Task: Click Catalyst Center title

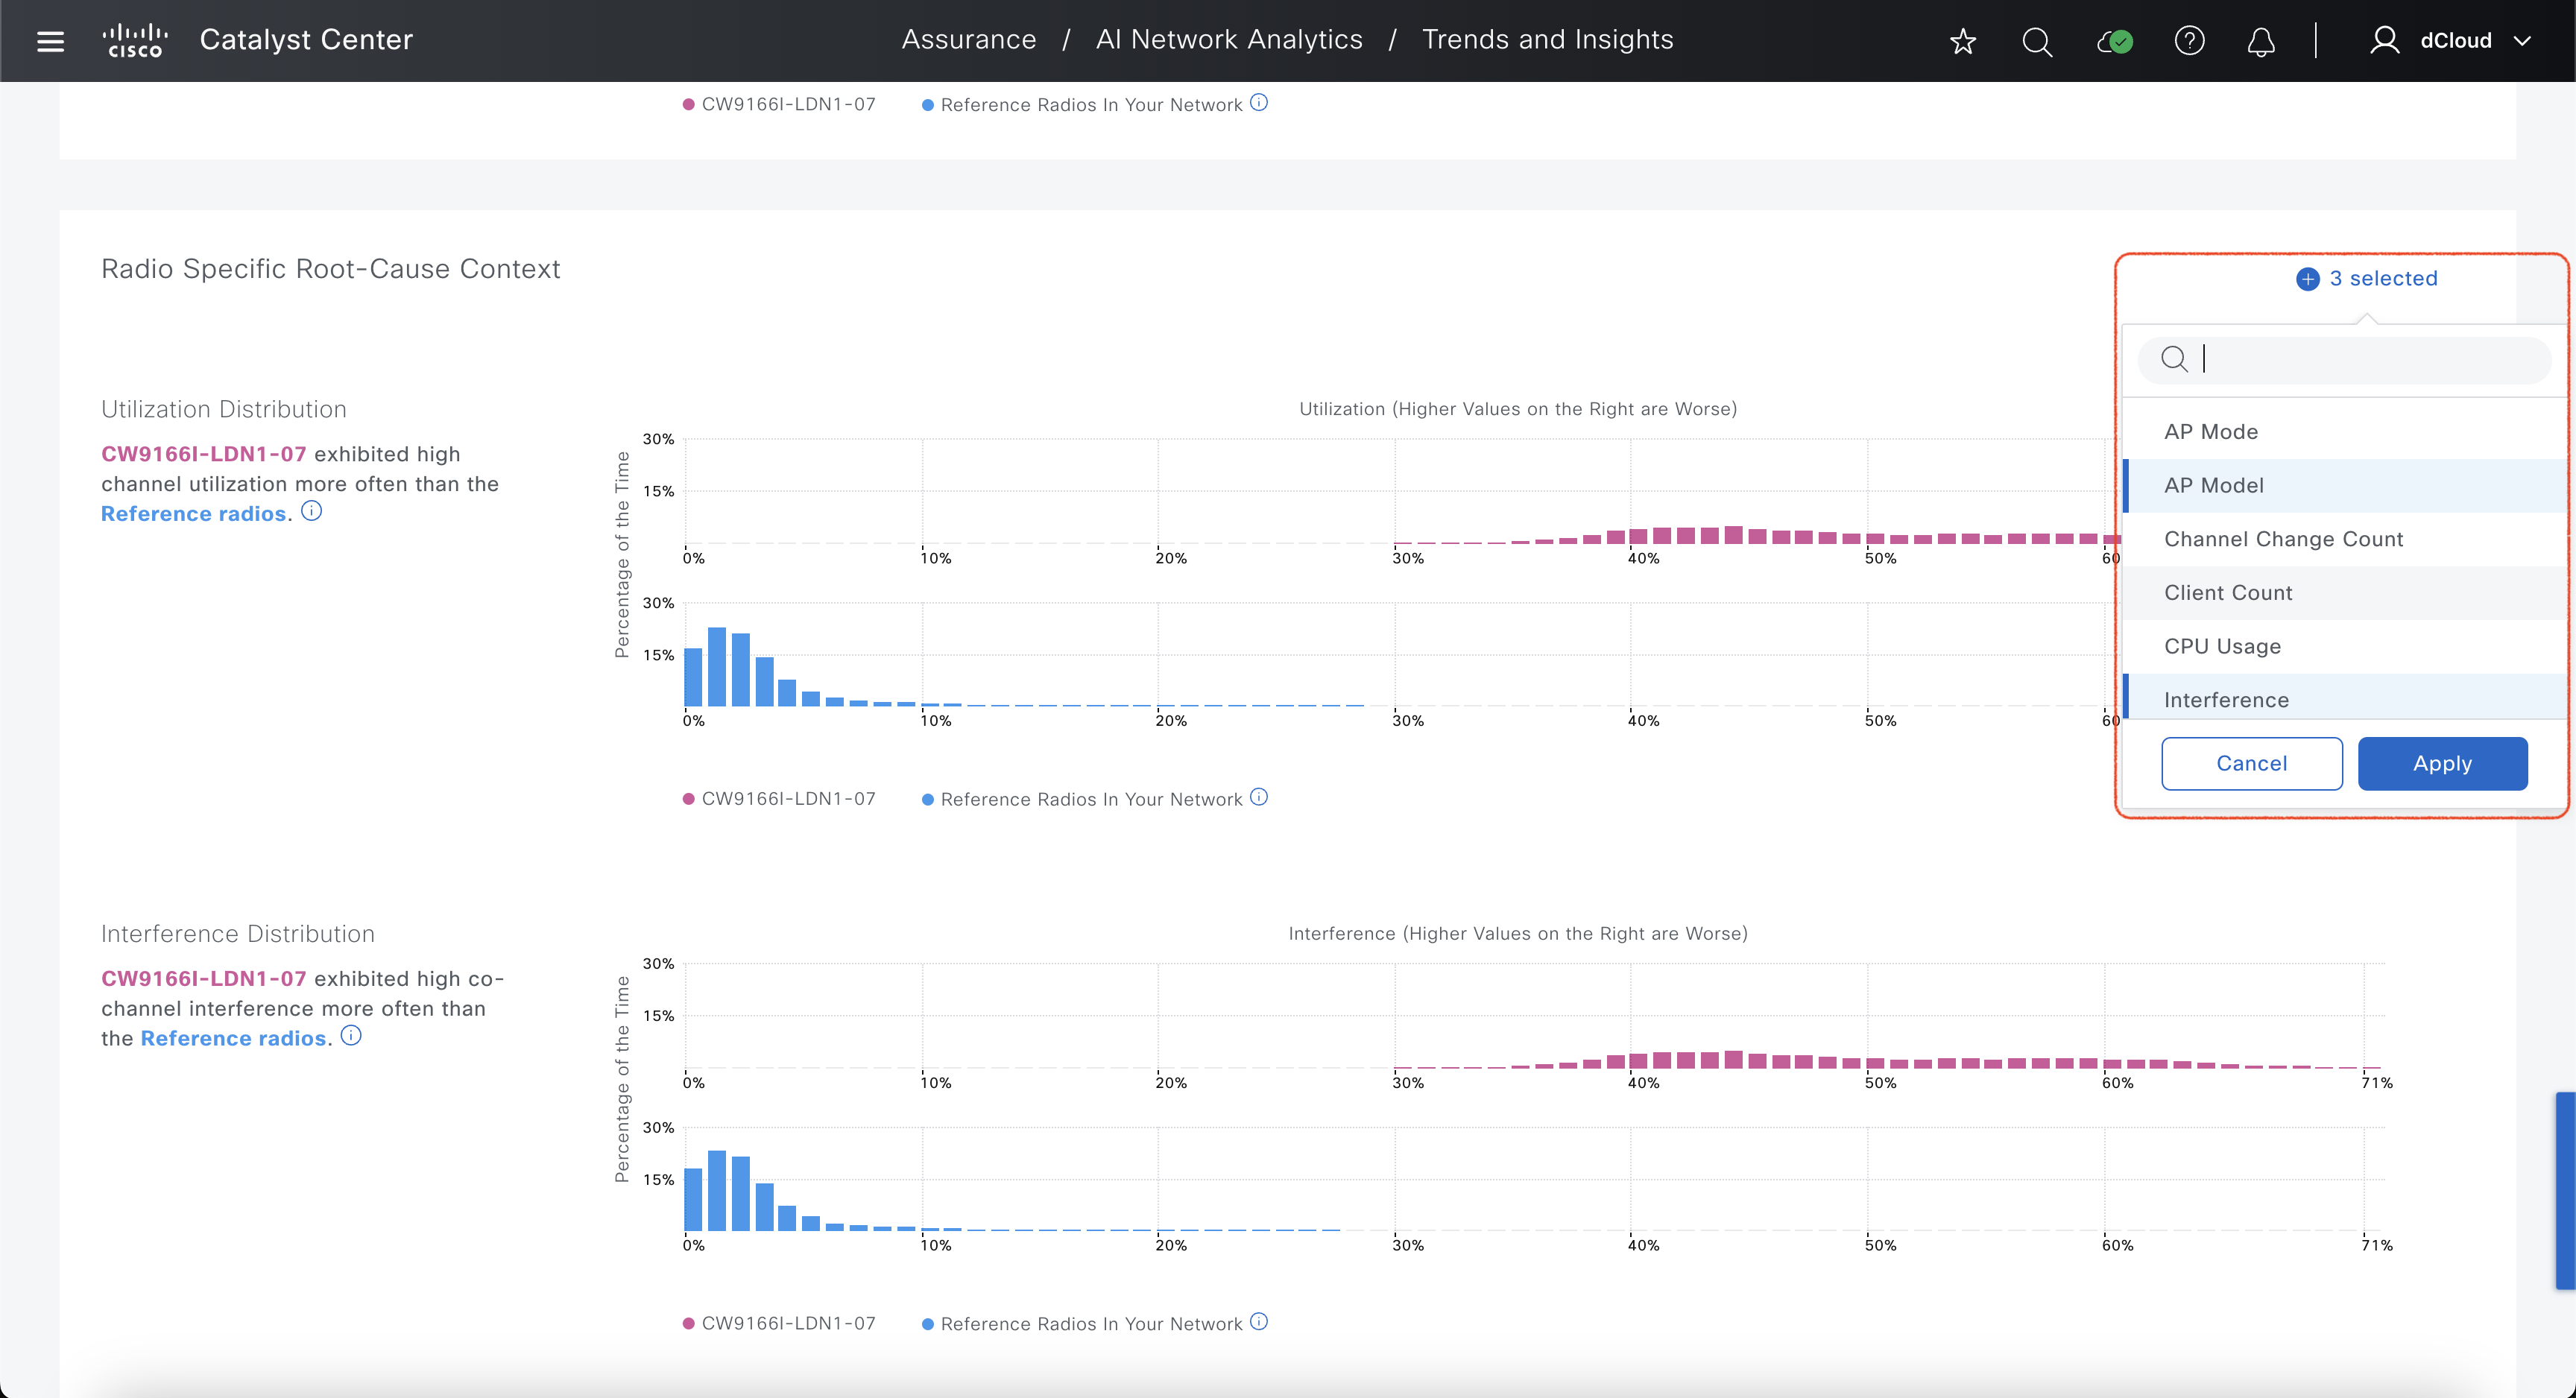Action: point(306,40)
